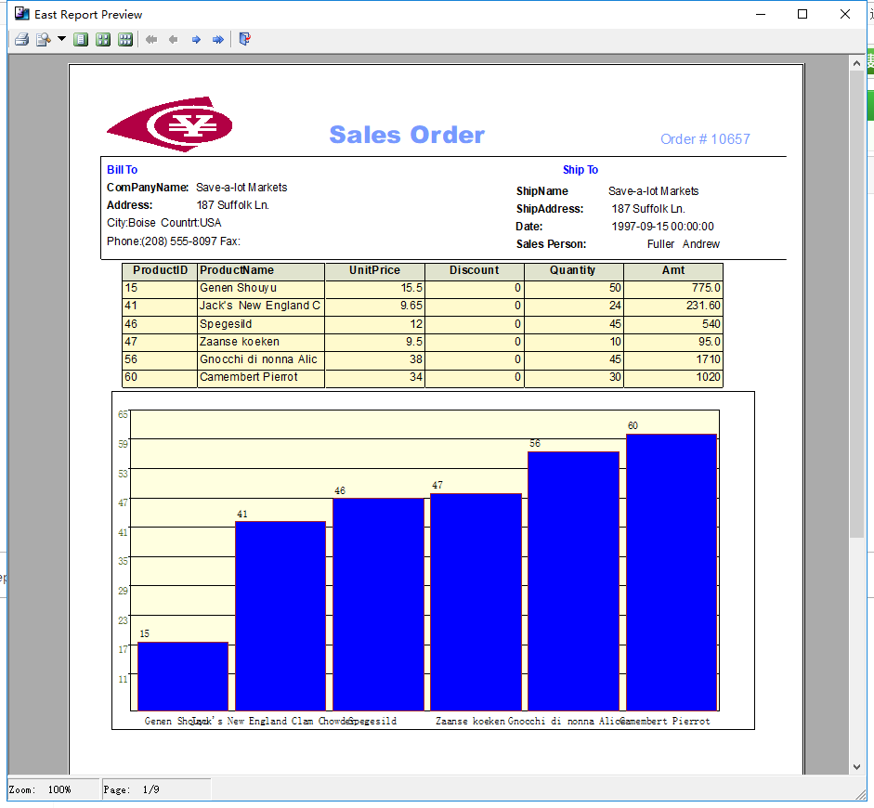Click the East Report Preview window icon
This screenshot has height=808, width=874.
(x=21, y=14)
